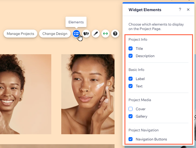Uncheck the Title checkbox
The width and height of the screenshot is (196, 148).
tap(130, 48)
